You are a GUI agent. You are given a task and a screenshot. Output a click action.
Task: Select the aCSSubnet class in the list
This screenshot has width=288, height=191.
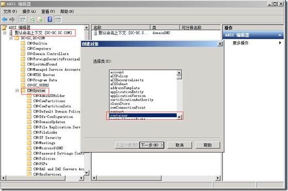143,84
